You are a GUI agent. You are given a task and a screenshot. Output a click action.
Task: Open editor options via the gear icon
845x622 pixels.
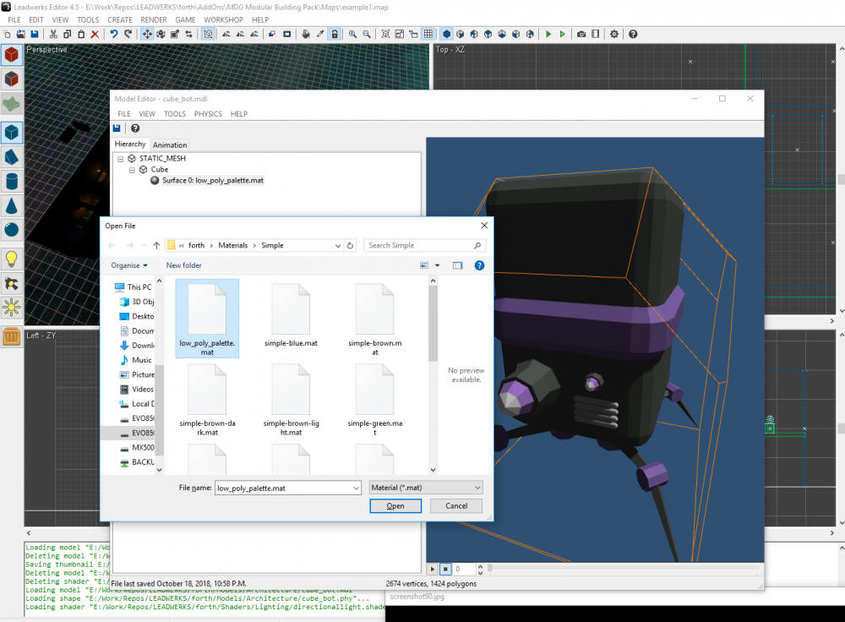[x=614, y=34]
